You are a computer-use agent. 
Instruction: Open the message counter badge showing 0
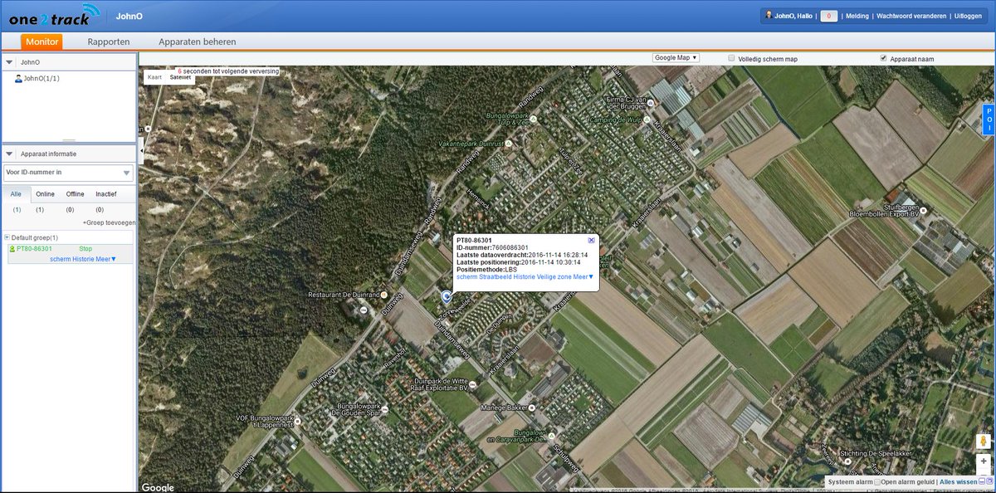point(828,16)
